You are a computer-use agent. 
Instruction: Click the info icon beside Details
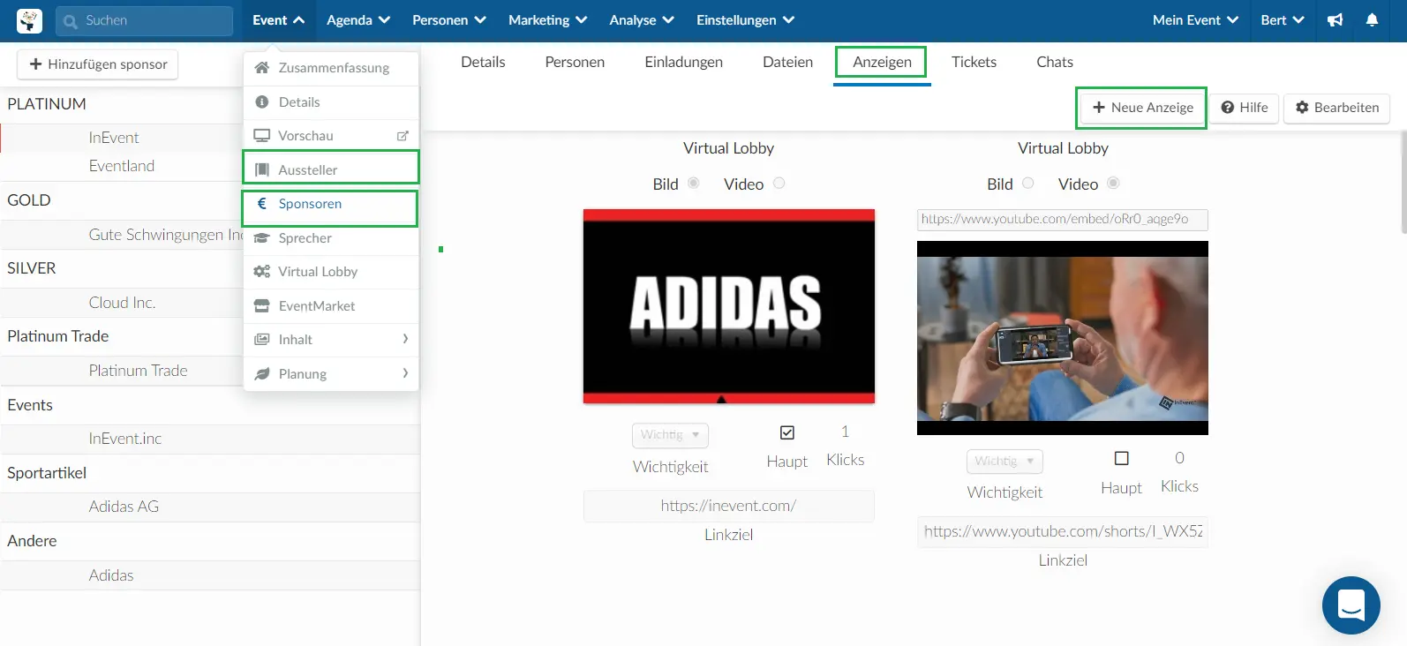tap(261, 102)
